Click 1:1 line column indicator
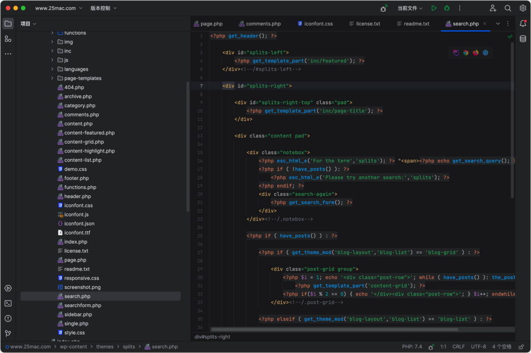The image size is (531, 353). 443,347
